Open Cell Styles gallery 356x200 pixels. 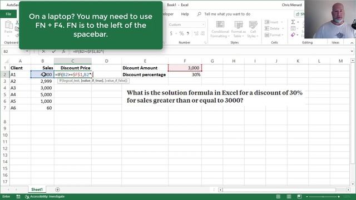click(253, 29)
